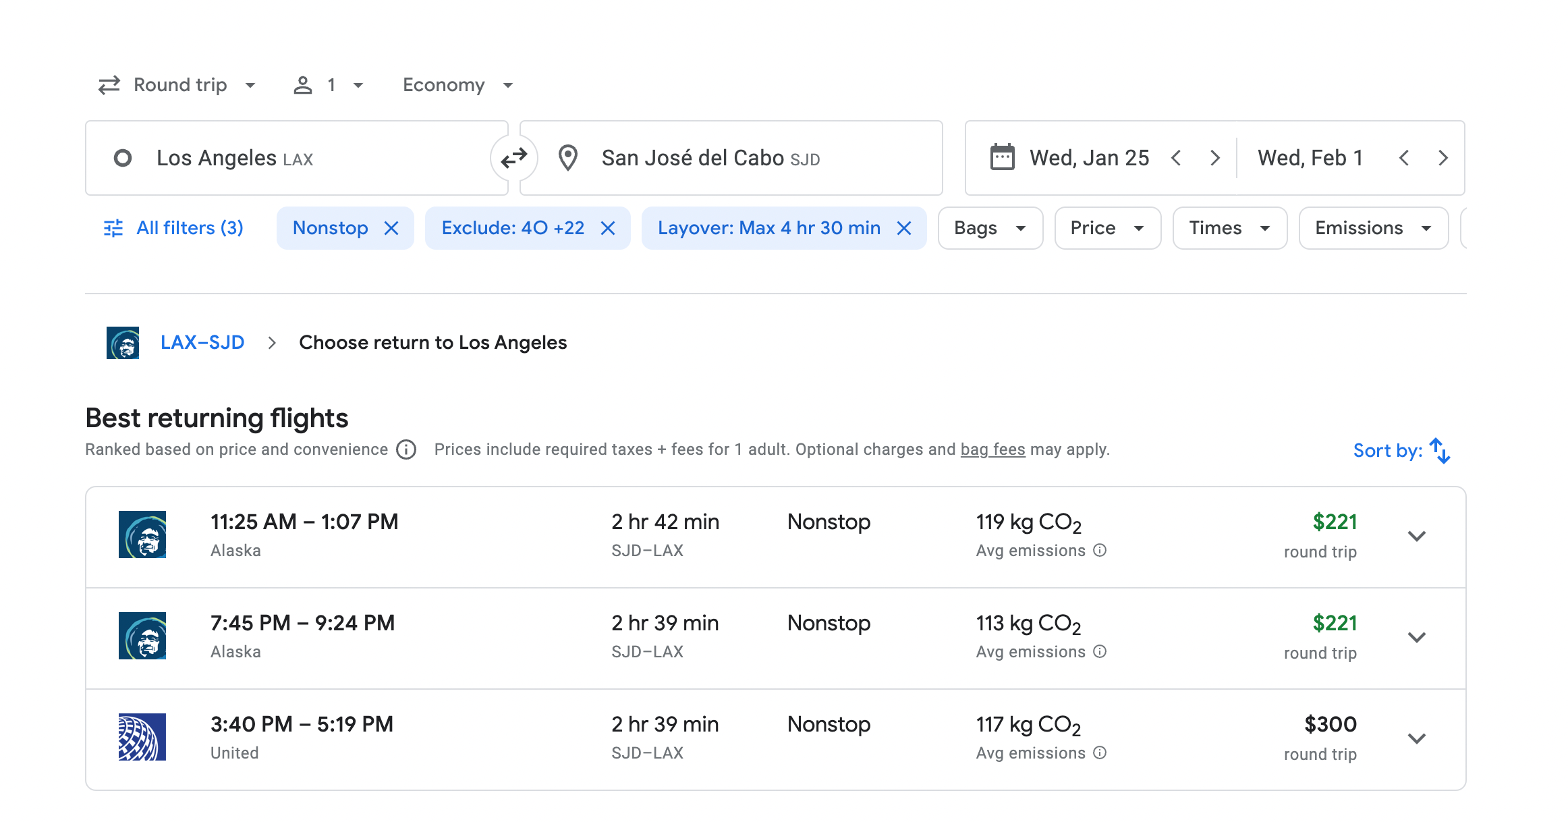
Task: Click the Los Angeles origin field
Action: [x=297, y=158]
